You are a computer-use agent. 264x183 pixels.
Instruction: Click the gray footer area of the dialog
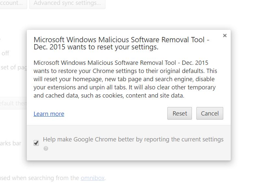(x=129, y=143)
